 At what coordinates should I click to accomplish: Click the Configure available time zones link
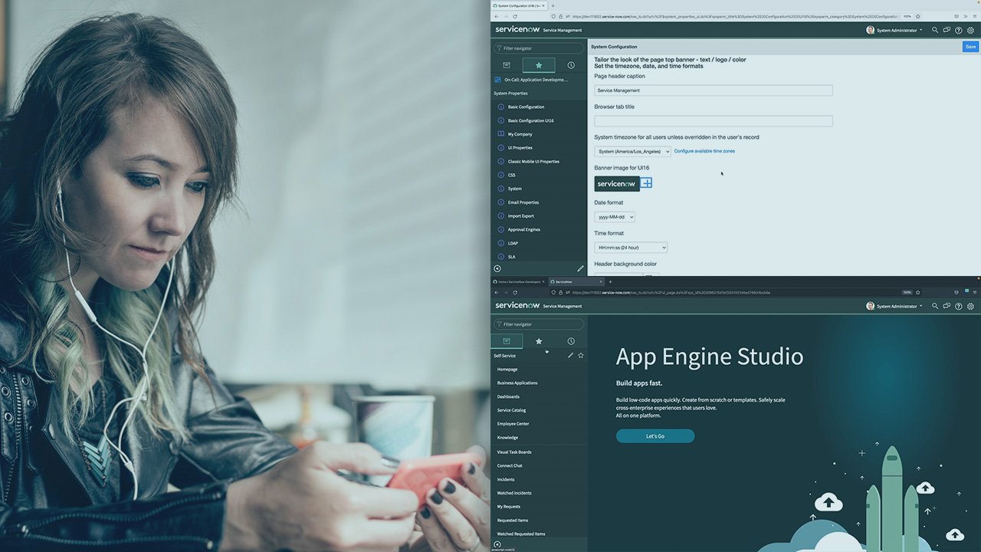[x=704, y=151]
